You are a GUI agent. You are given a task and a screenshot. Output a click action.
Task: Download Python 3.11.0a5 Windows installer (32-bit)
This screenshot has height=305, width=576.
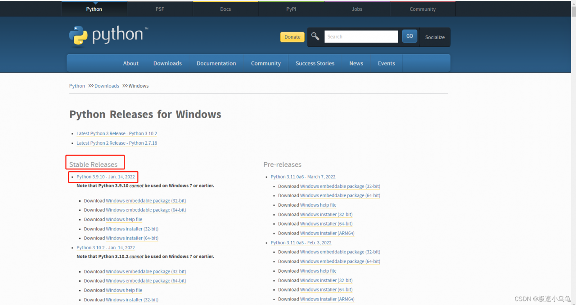click(326, 280)
